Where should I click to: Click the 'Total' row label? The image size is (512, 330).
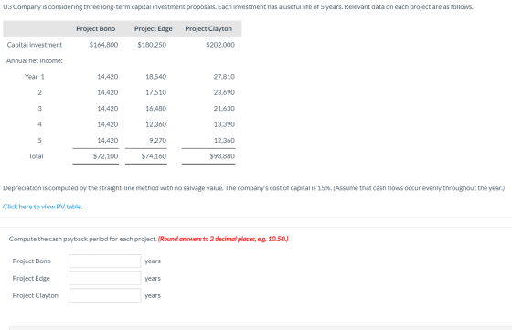pos(36,156)
